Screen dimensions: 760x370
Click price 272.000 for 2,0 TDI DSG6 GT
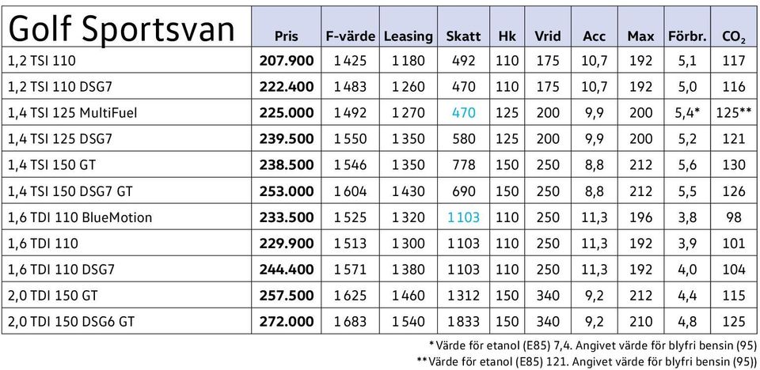tap(287, 321)
